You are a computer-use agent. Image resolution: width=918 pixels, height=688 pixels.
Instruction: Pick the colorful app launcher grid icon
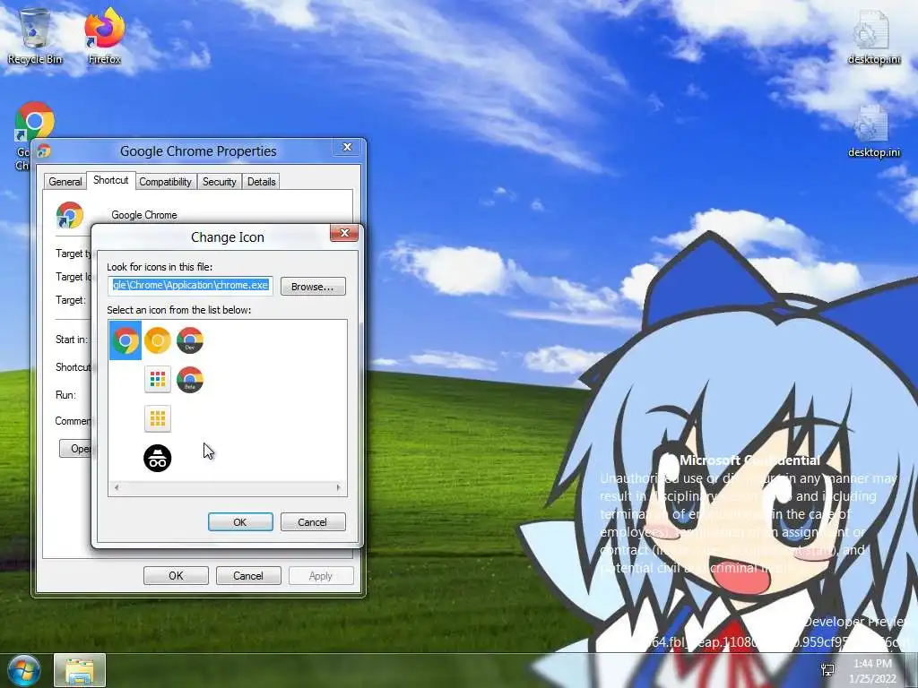click(158, 380)
